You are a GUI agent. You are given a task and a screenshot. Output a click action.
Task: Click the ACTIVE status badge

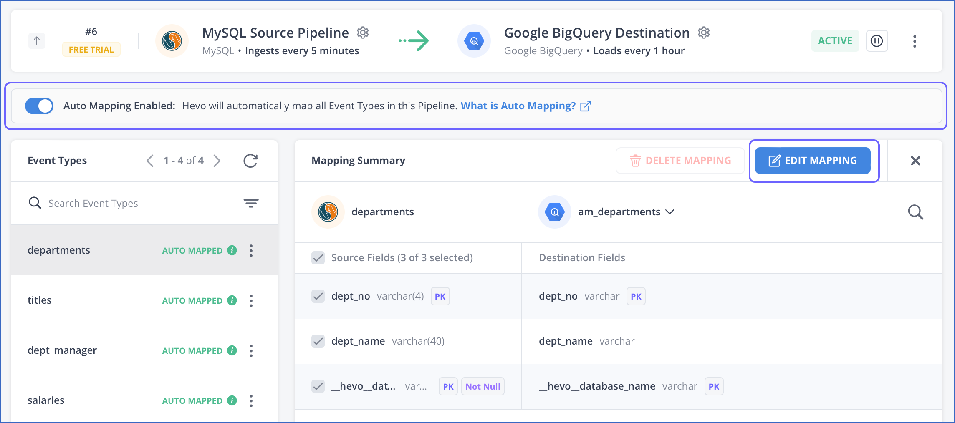pos(835,41)
